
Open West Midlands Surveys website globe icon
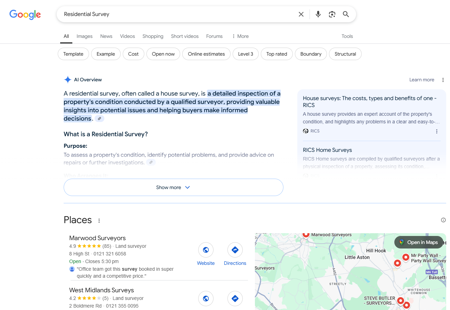[206, 299]
